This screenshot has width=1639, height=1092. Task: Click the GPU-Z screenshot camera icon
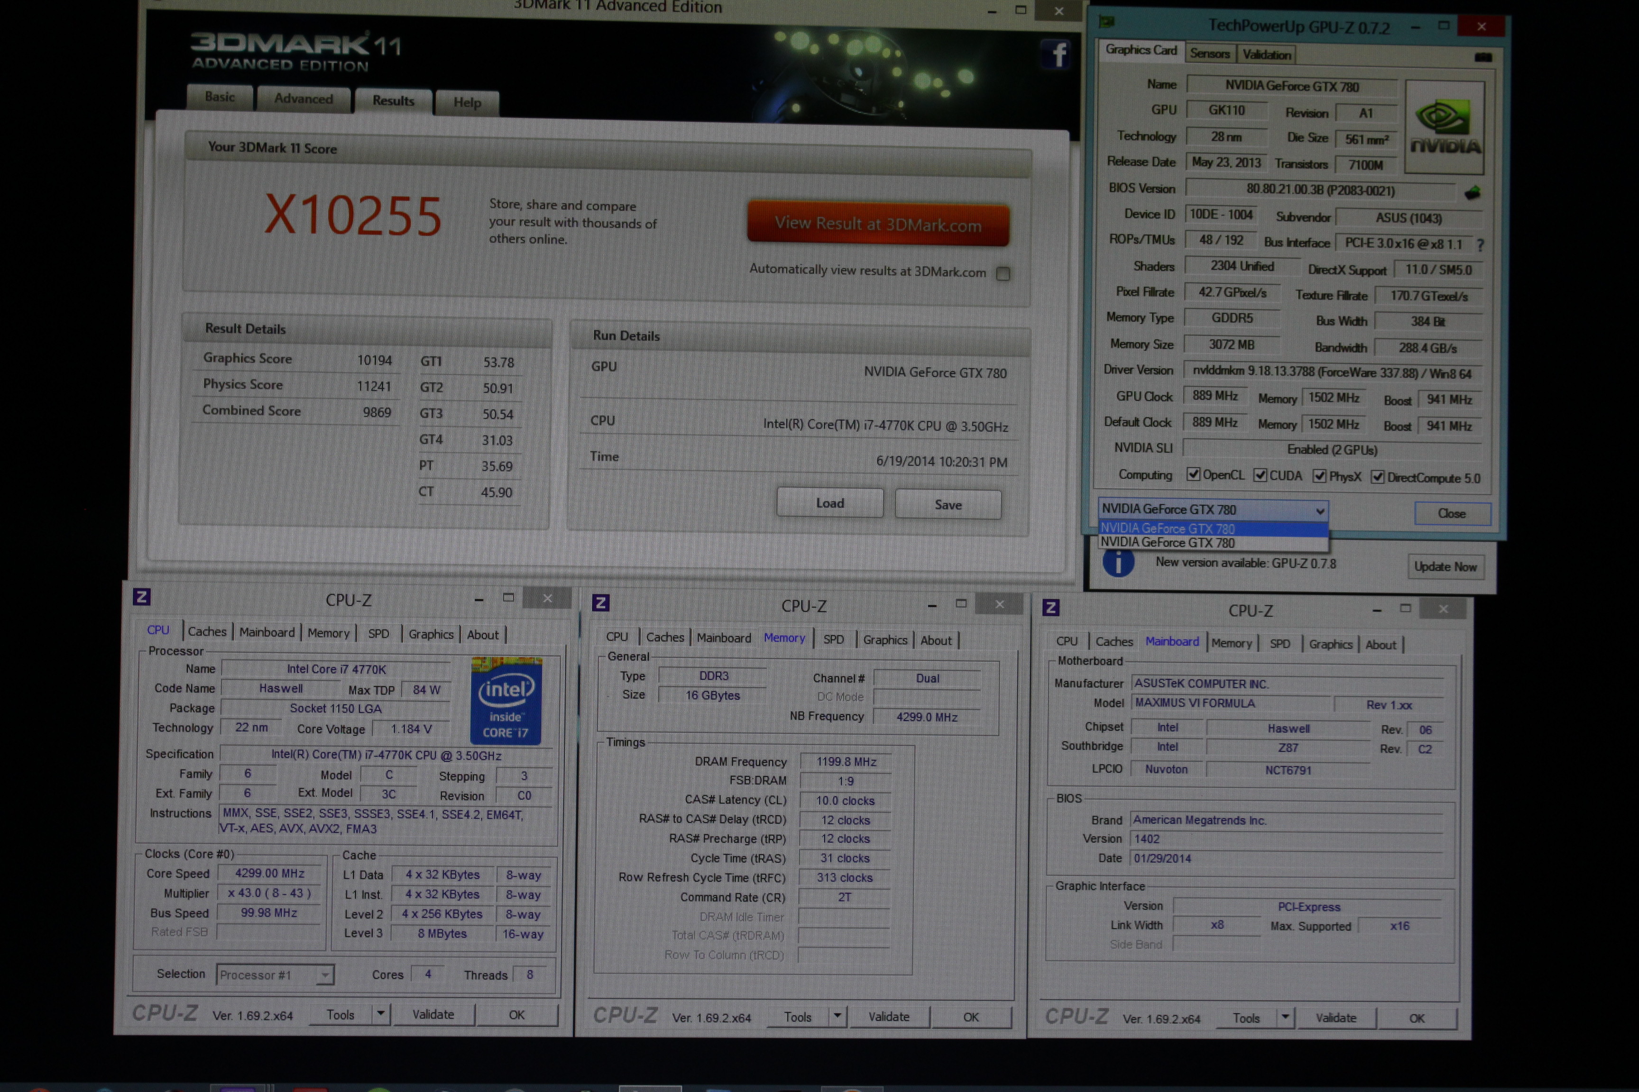pos(1483,57)
